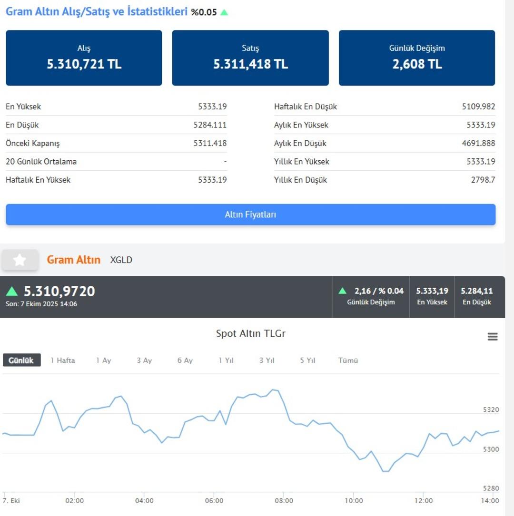514x516 pixels.
Task: Open the Gram Altın title link
Action: [x=73, y=260]
